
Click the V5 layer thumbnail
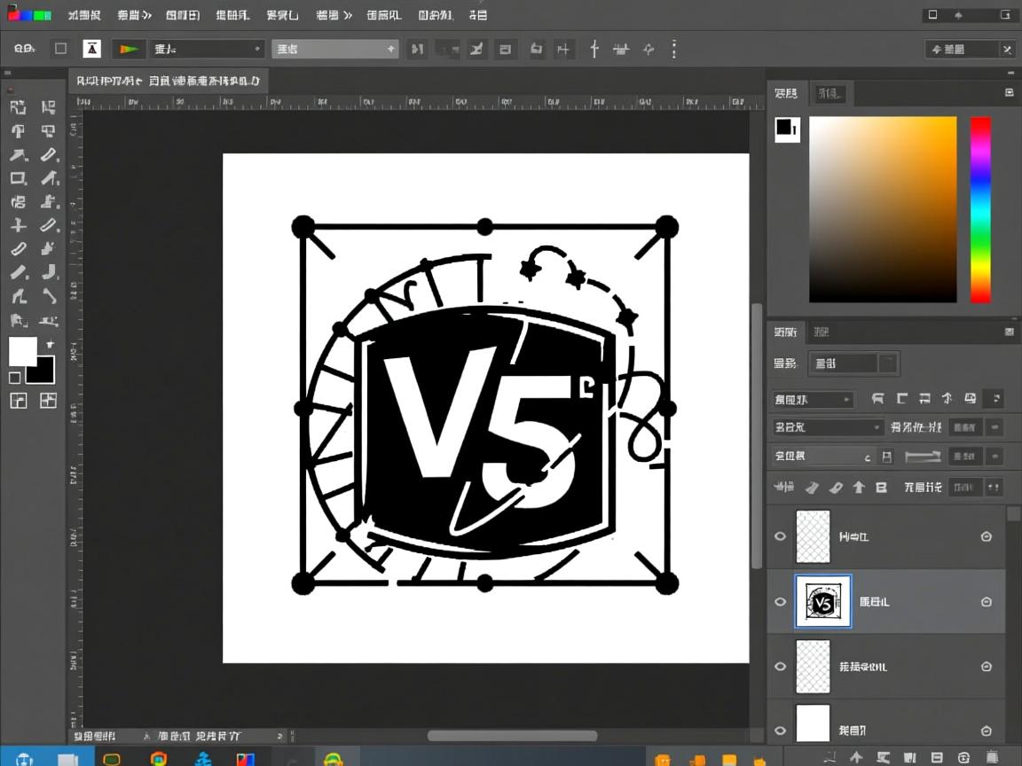click(x=822, y=601)
